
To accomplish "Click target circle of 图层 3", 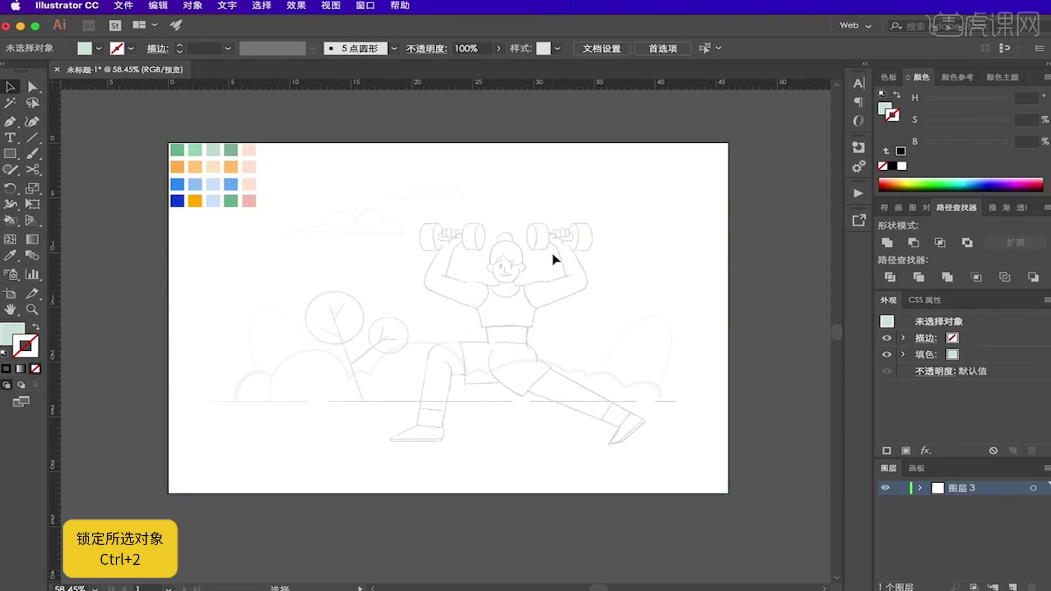I will [x=1033, y=488].
